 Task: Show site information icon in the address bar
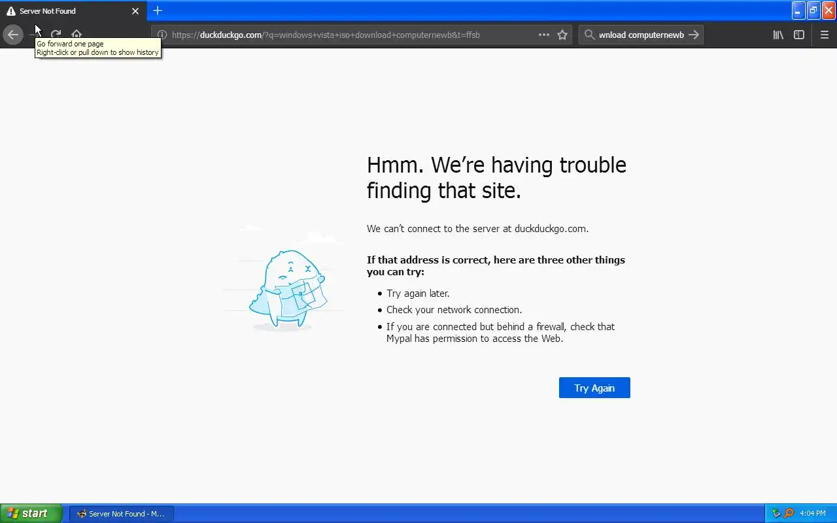coord(162,35)
